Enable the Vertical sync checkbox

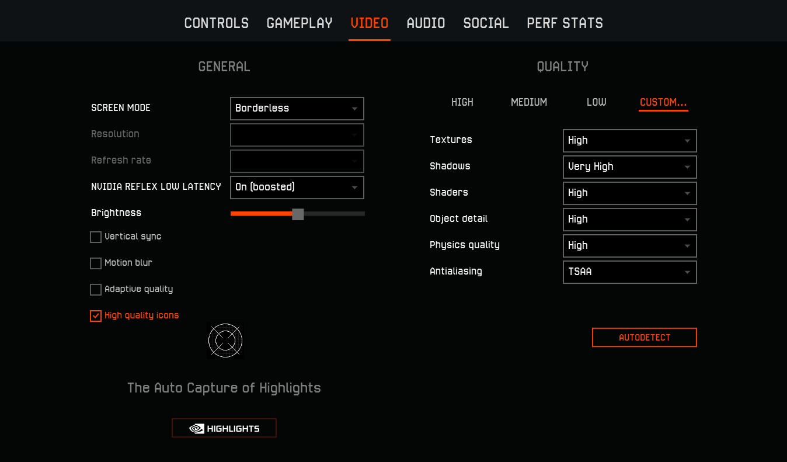tap(96, 237)
